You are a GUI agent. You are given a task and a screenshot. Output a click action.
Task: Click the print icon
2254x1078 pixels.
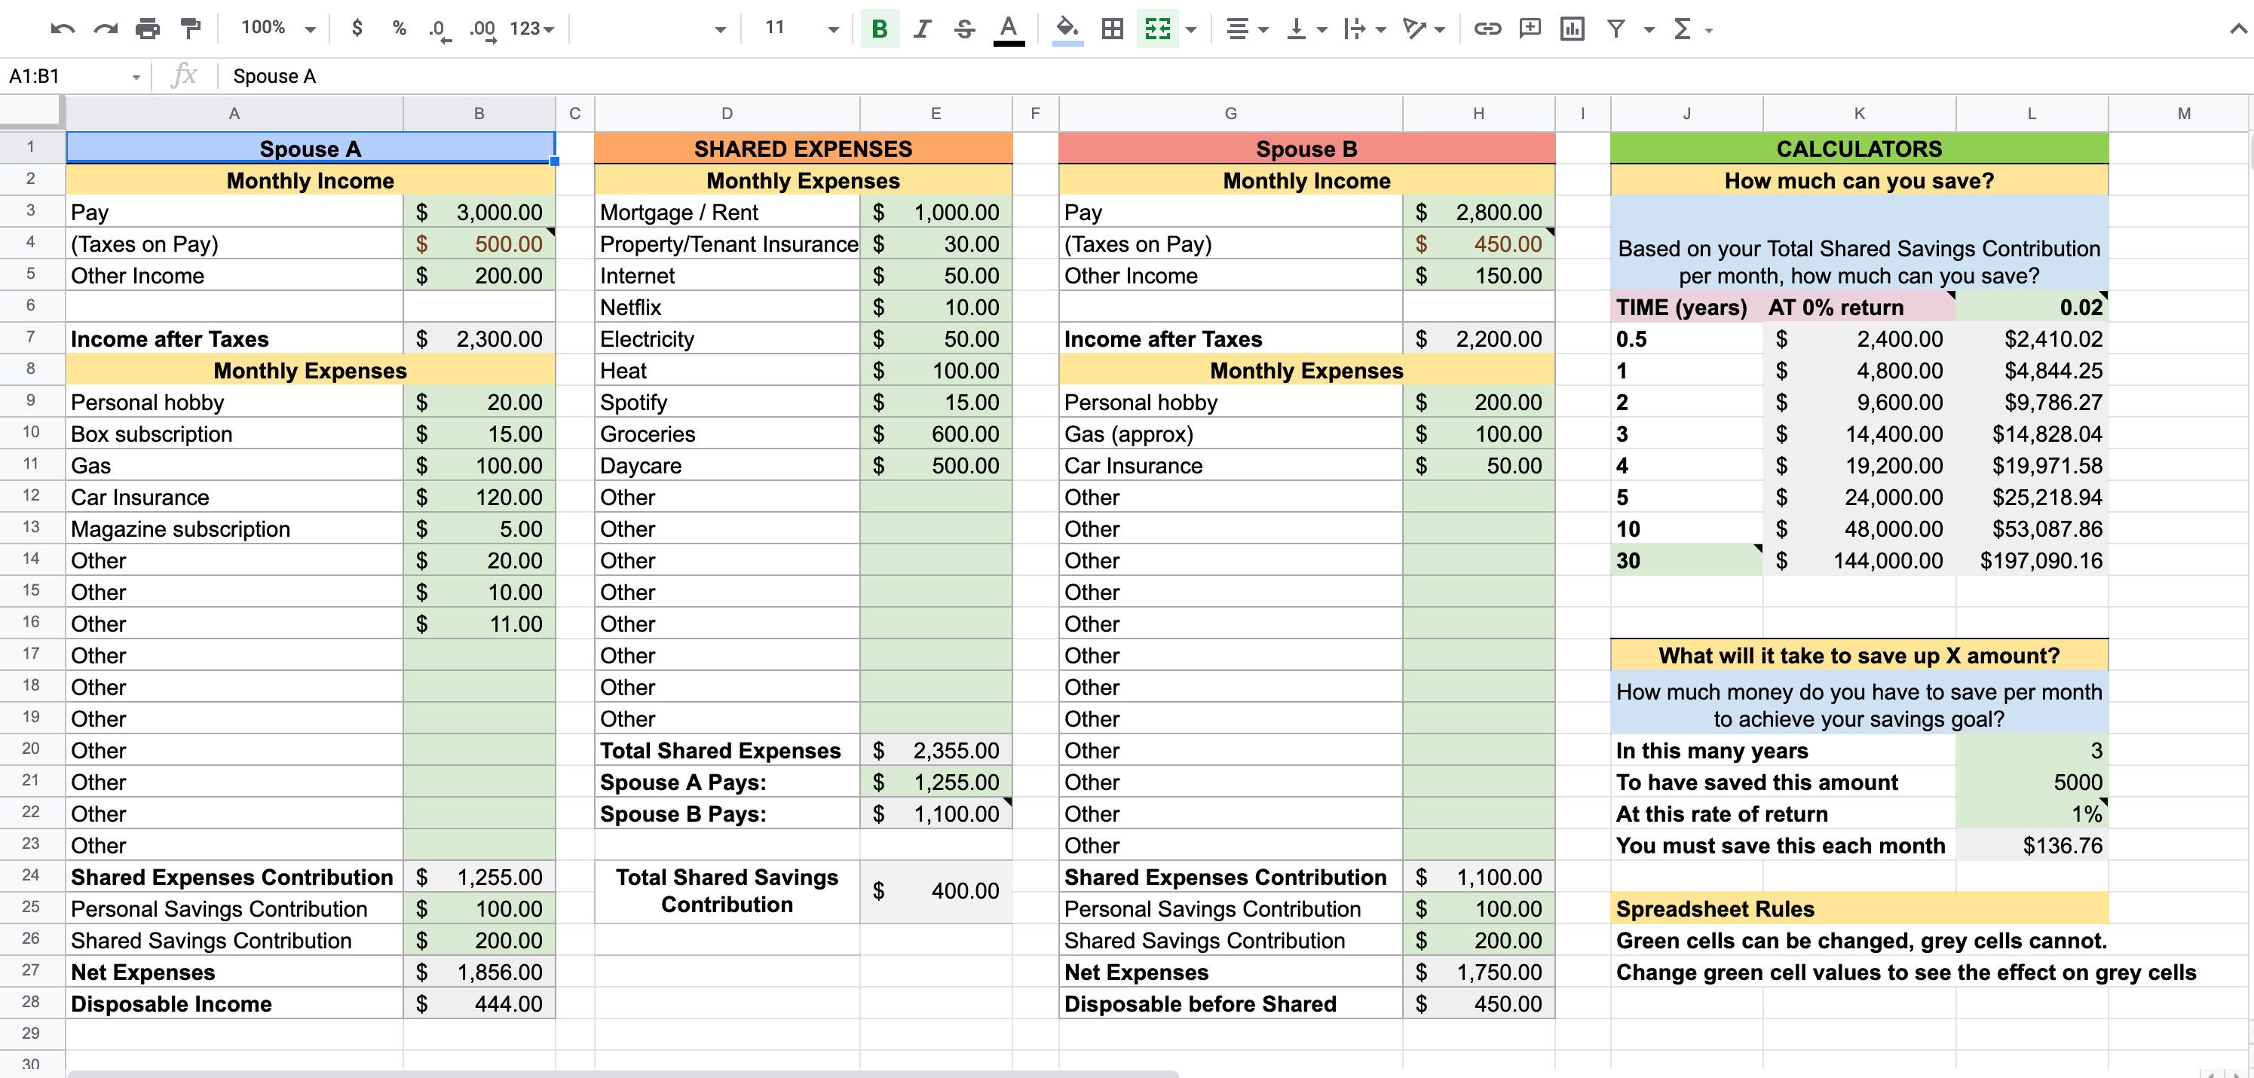(148, 29)
